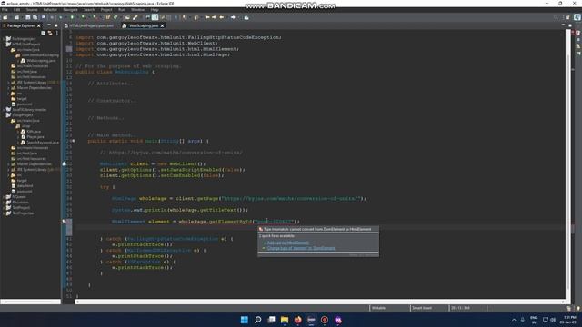582x327 pixels.
Task: Open File Explorer from the taskbar
Action: point(285,320)
